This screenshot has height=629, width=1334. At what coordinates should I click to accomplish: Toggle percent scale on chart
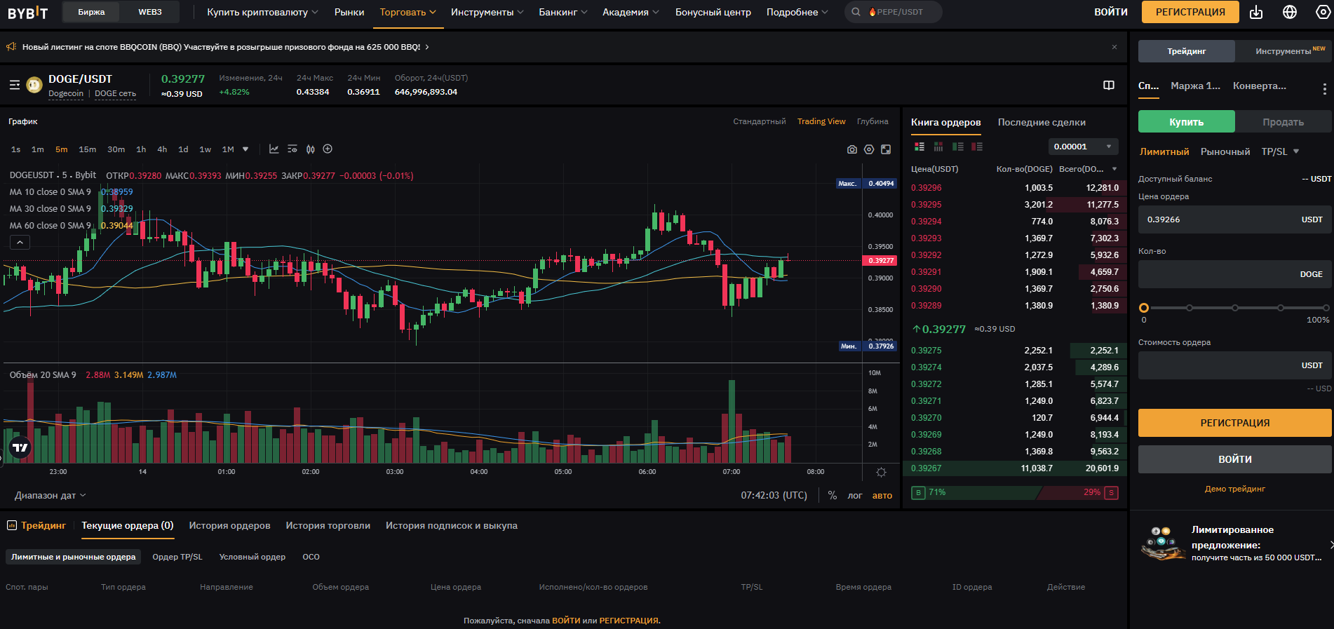tap(832, 495)
